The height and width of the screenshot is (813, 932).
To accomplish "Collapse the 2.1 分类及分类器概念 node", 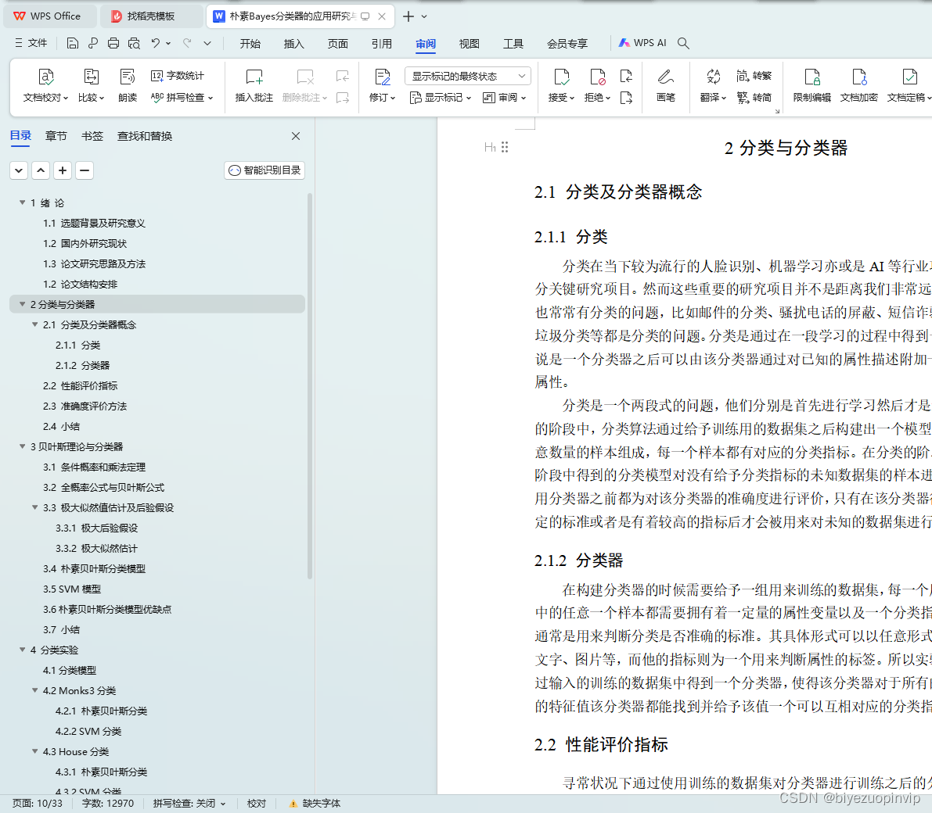I will [34, 324].
